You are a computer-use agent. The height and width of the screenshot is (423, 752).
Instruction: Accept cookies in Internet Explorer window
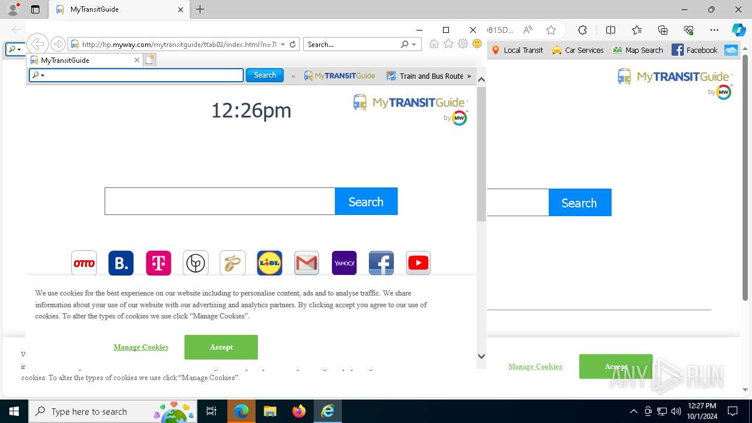pyautogui.click(x=221, y=347)
